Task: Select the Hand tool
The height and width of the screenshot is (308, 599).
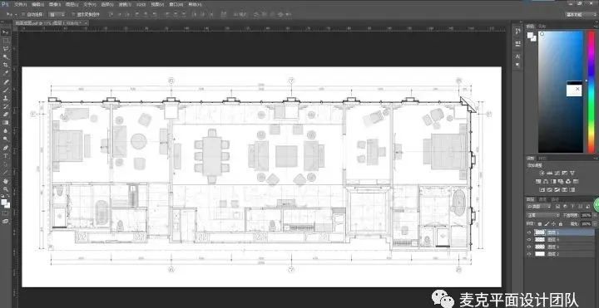Action: click(x=5, y=181)
